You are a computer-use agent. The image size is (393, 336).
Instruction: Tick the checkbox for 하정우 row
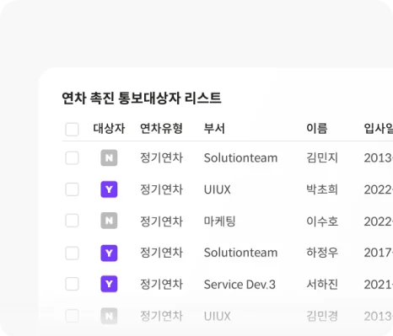tap(72, 253)
